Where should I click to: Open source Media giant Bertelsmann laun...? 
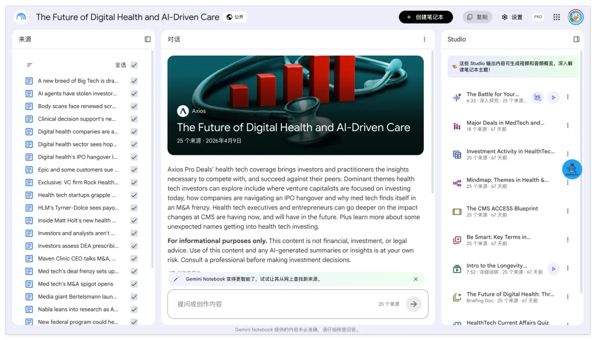point(77,296)
